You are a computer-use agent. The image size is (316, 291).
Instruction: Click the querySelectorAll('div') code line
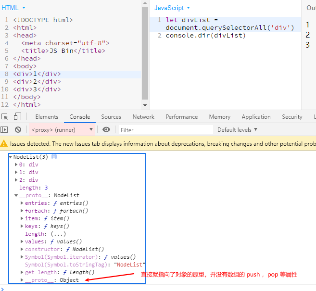point(230,27)
